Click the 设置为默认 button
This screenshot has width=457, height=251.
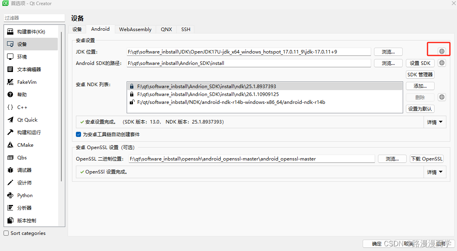pos(420,109)
